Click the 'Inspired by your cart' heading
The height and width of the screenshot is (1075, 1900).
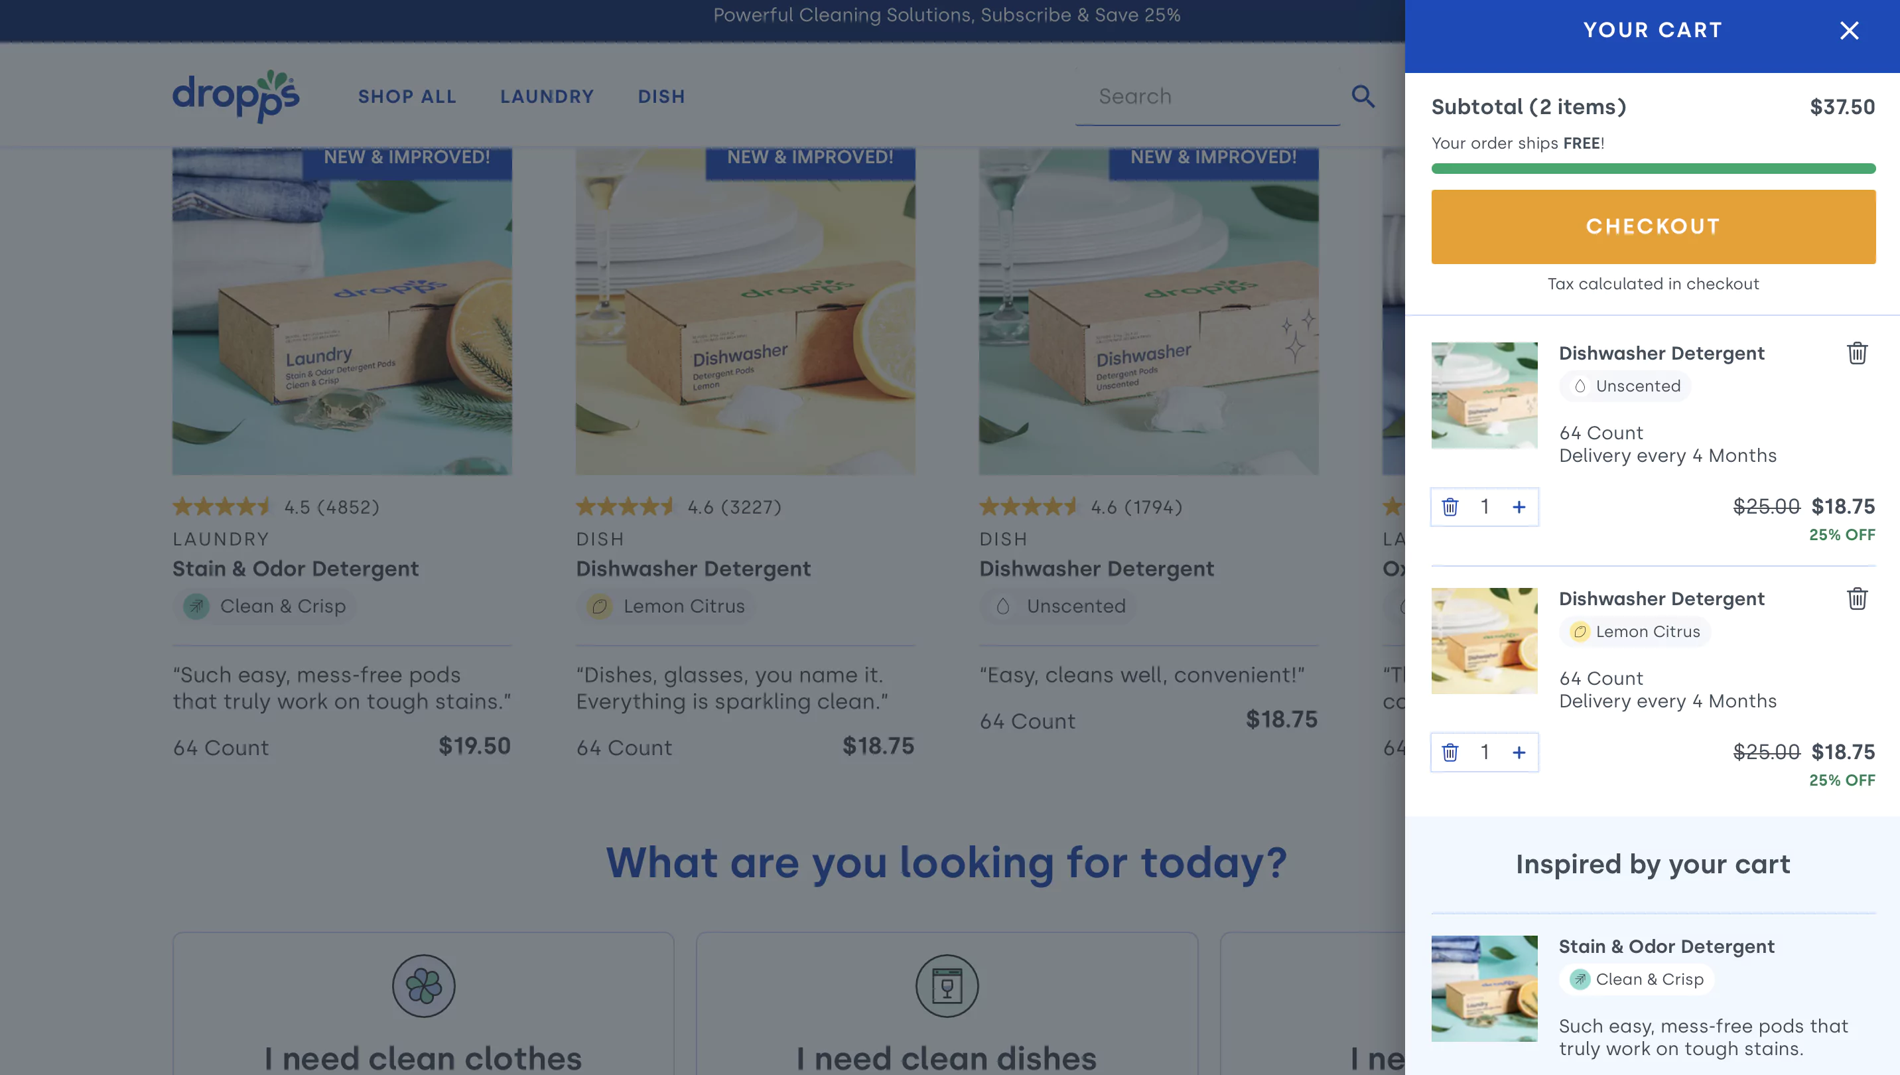tap(1653, 865)
